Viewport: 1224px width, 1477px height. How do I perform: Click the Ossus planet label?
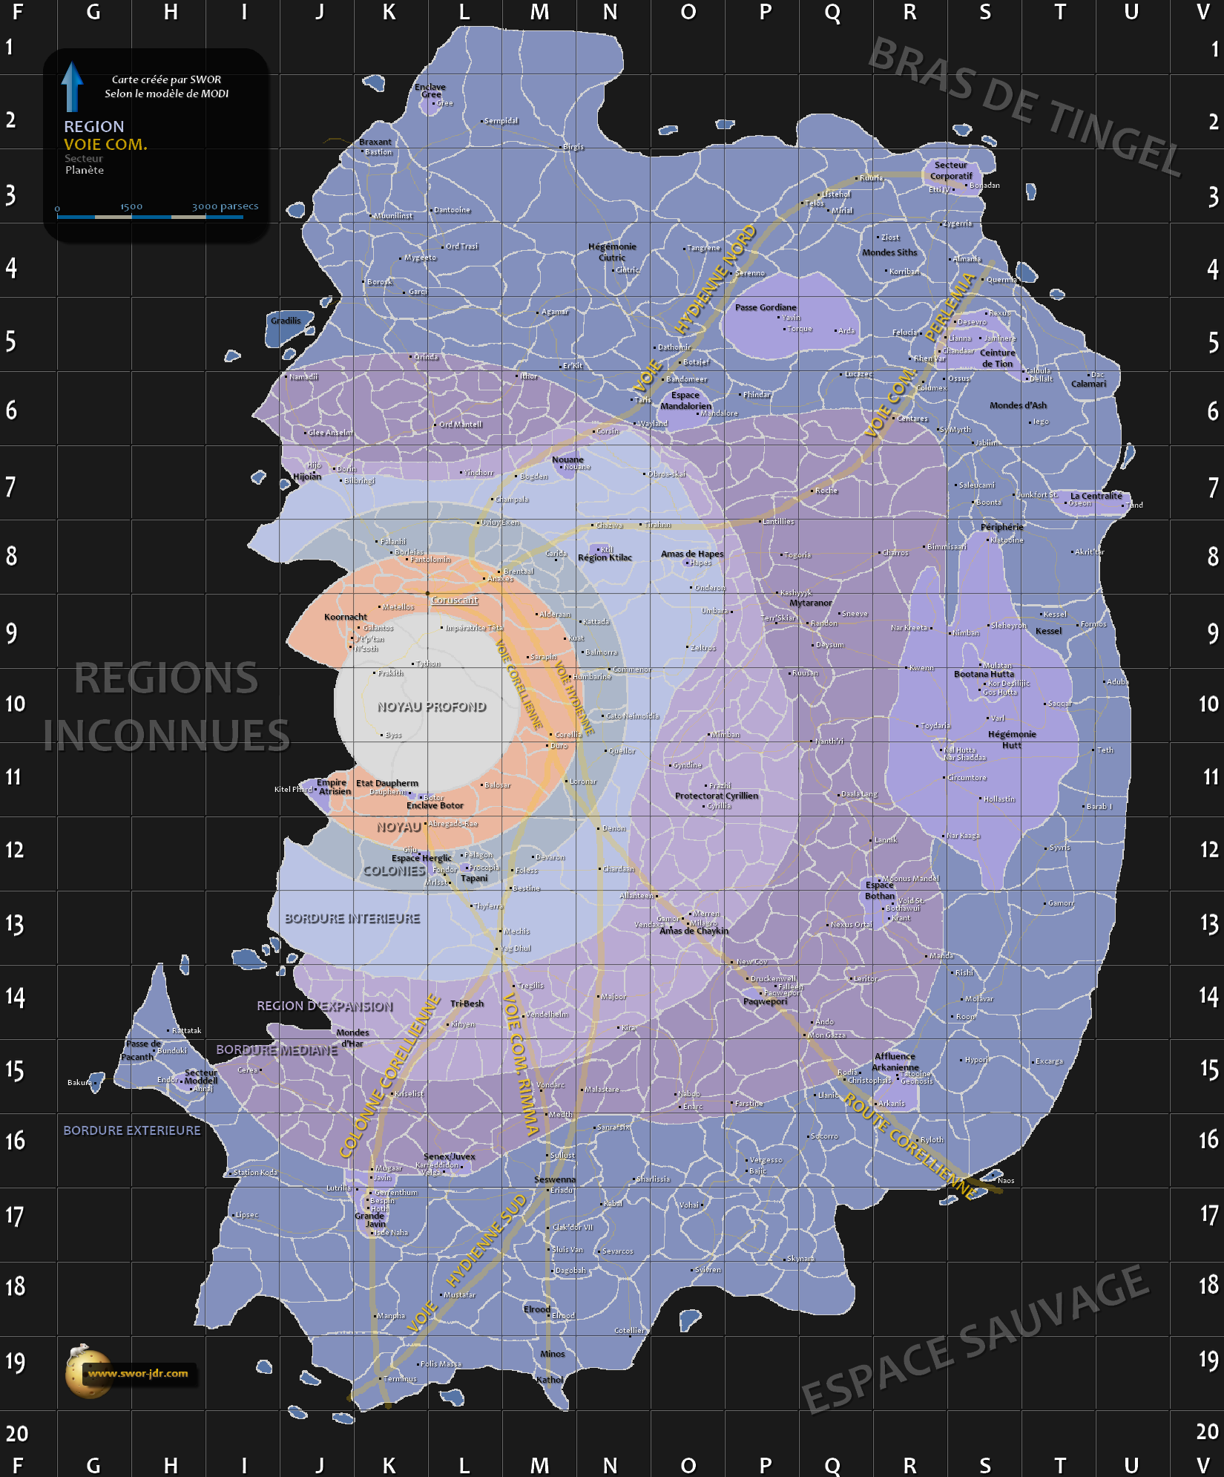[958, 379]
